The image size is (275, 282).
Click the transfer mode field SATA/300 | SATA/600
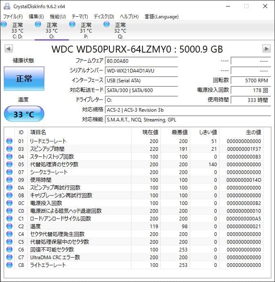[x=141, y=90]
